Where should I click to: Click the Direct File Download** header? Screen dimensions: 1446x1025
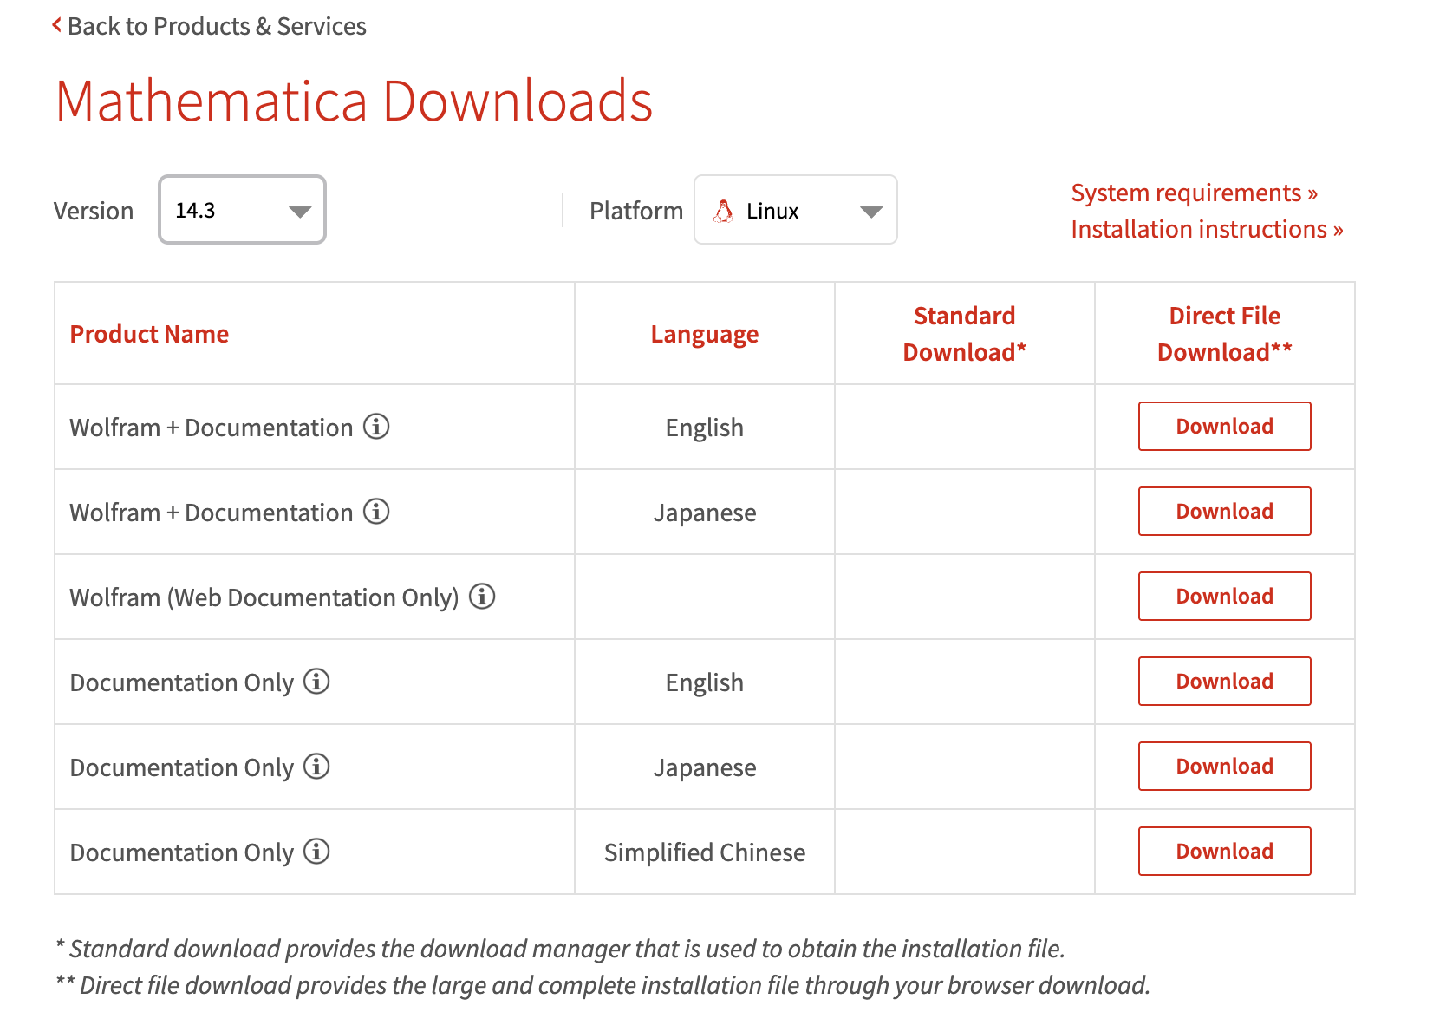(1224, 334)
